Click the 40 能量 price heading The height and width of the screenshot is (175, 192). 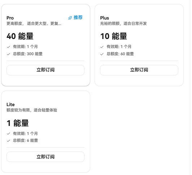[x=20, y=36]
